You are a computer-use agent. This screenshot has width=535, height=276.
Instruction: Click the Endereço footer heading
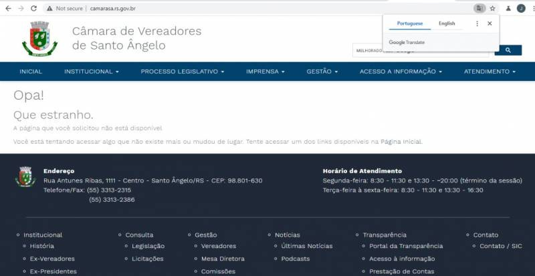59,171
